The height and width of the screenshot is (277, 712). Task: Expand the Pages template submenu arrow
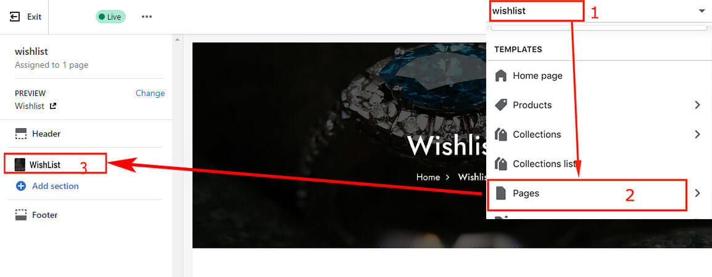point(697,193)
